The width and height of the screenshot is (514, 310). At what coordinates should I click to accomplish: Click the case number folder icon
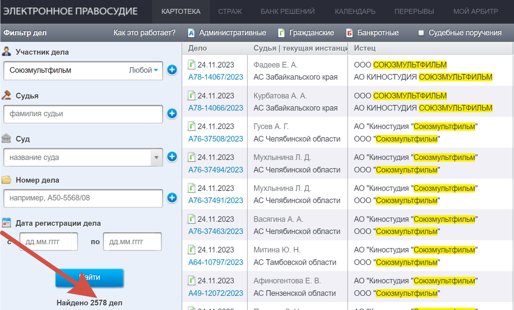tap(6, 179)
